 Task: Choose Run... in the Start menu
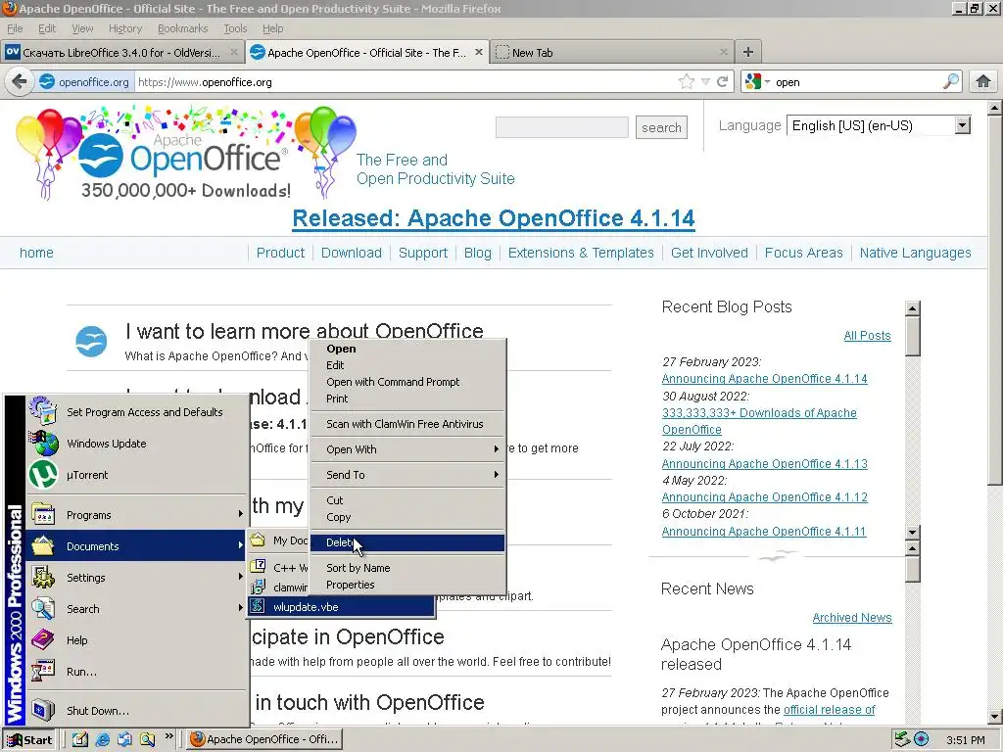[137, 672]
